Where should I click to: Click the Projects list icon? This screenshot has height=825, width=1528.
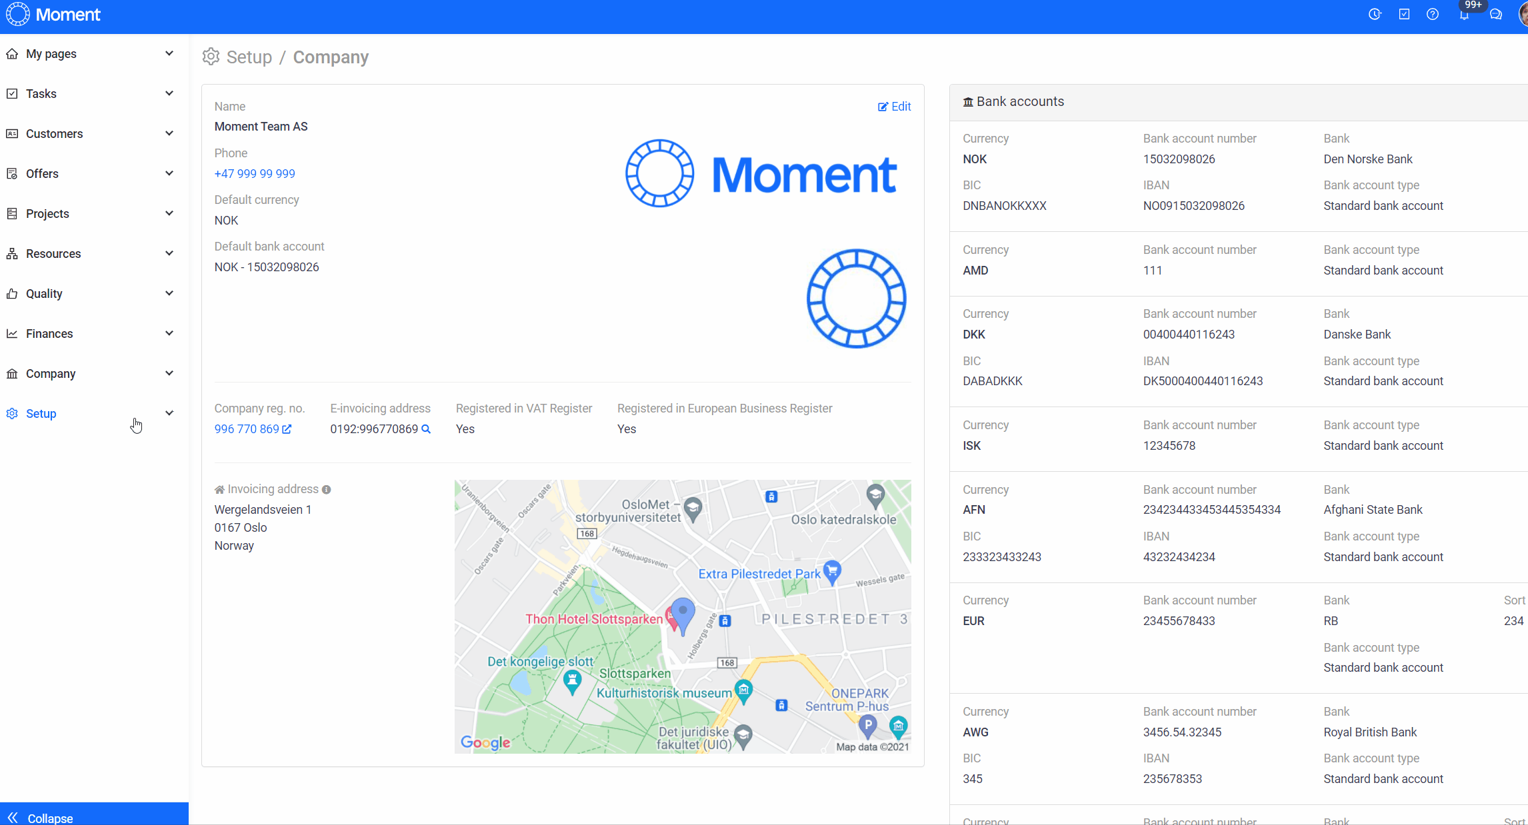[12, 214]
